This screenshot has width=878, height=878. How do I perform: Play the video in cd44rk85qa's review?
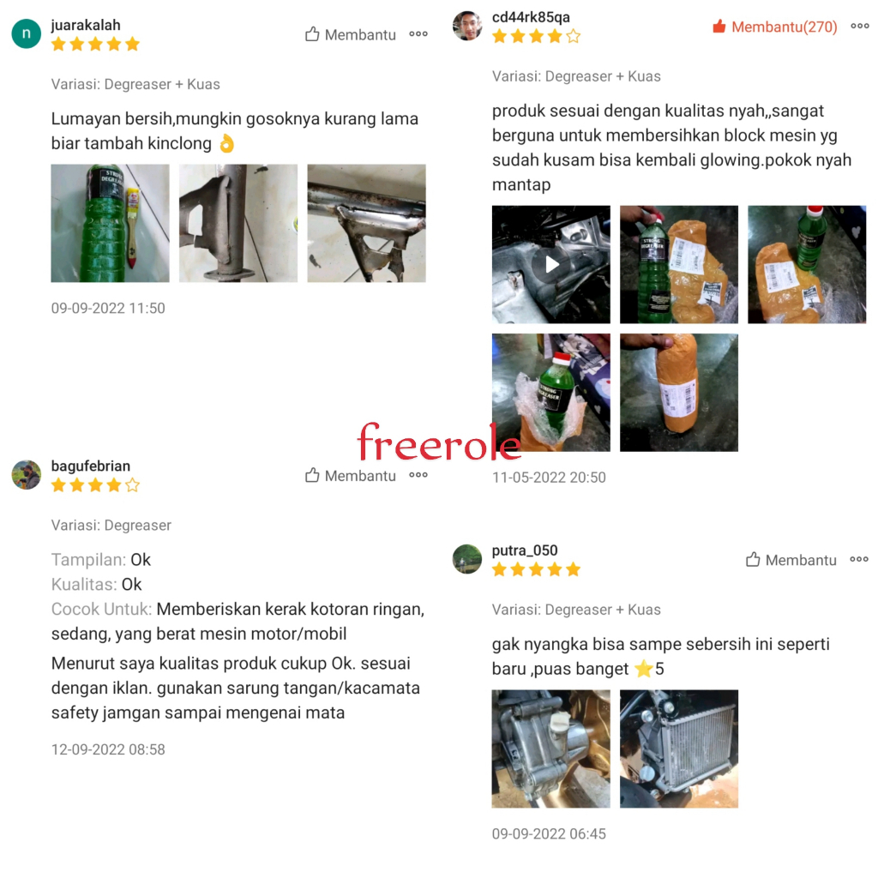(551, 264)
